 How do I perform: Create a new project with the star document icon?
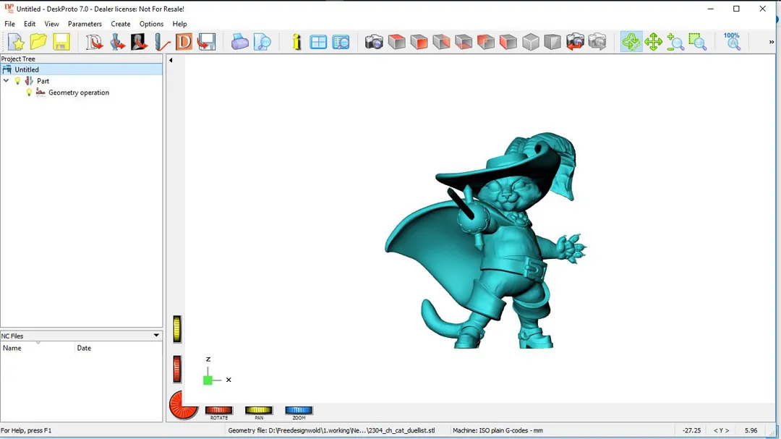16,43
